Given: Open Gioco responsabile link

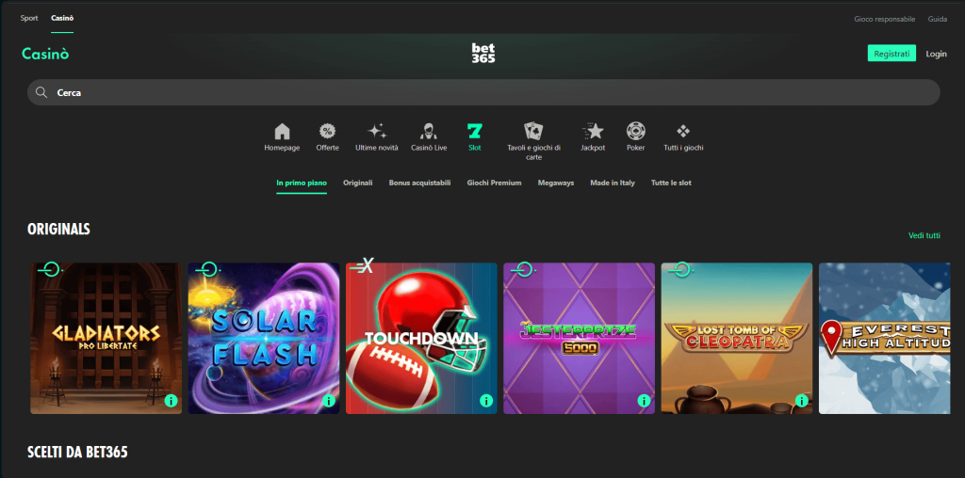Looking at the screenshot, I should [884, 19].
